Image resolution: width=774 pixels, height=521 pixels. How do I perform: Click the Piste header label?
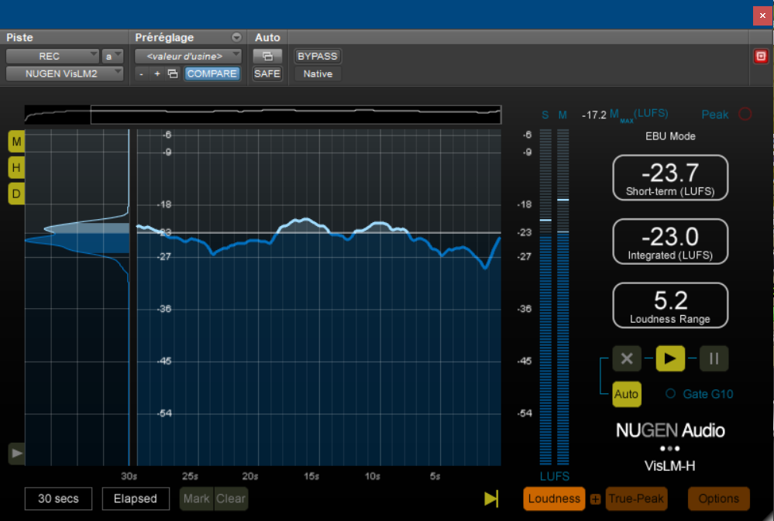pos(19,37)
